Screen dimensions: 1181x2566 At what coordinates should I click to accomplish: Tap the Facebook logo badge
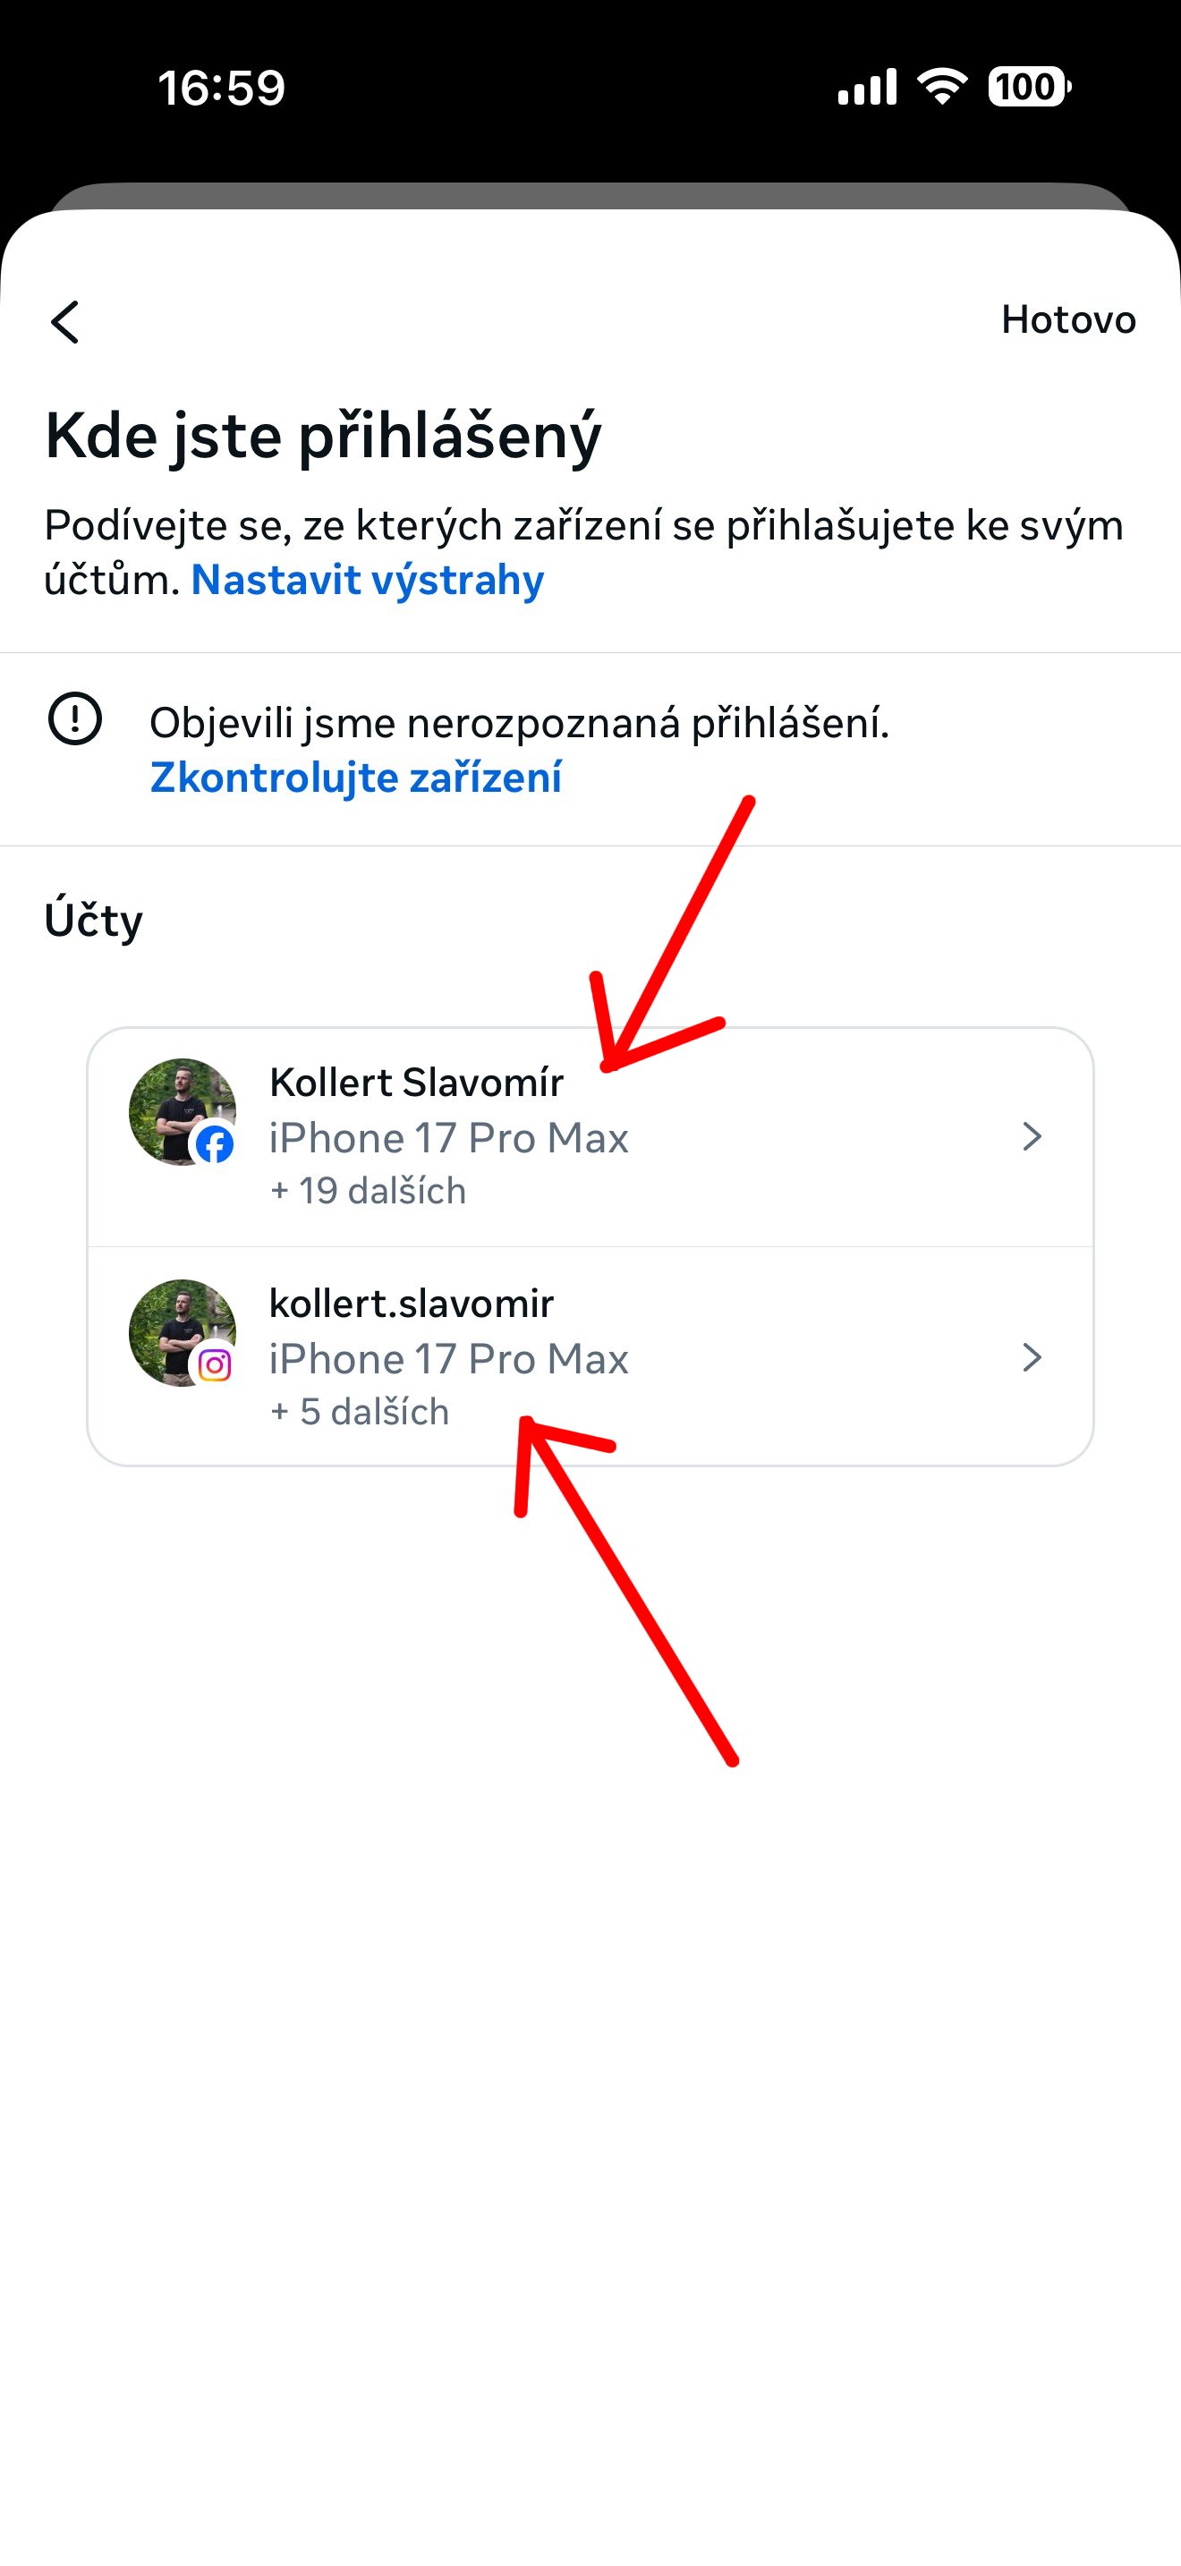[x=215, y=1145]
